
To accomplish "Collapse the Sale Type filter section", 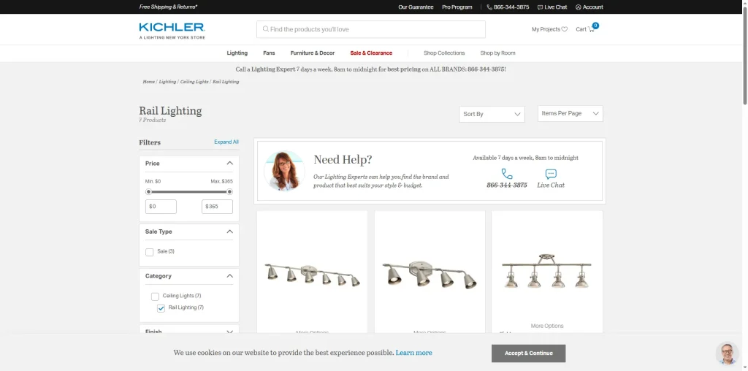I will [229, 232].
